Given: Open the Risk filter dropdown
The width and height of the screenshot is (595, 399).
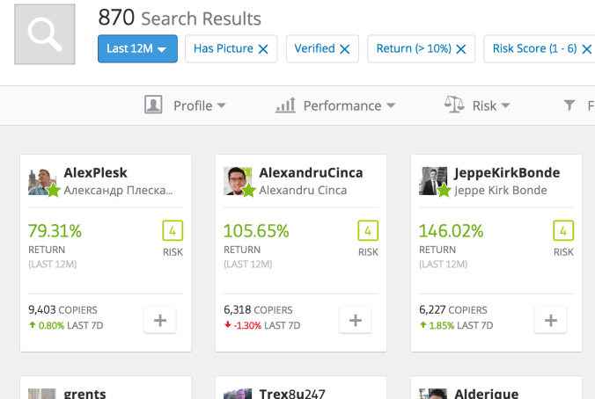Looking at the screenshot, I should pyautogui.click(x=477, y=105).
